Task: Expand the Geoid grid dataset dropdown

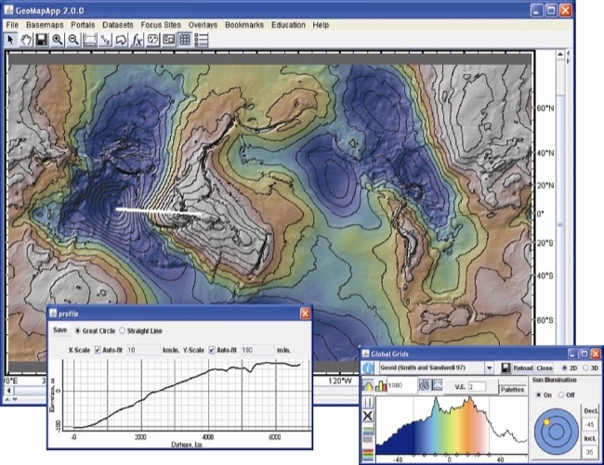Action: pos(489,368)
